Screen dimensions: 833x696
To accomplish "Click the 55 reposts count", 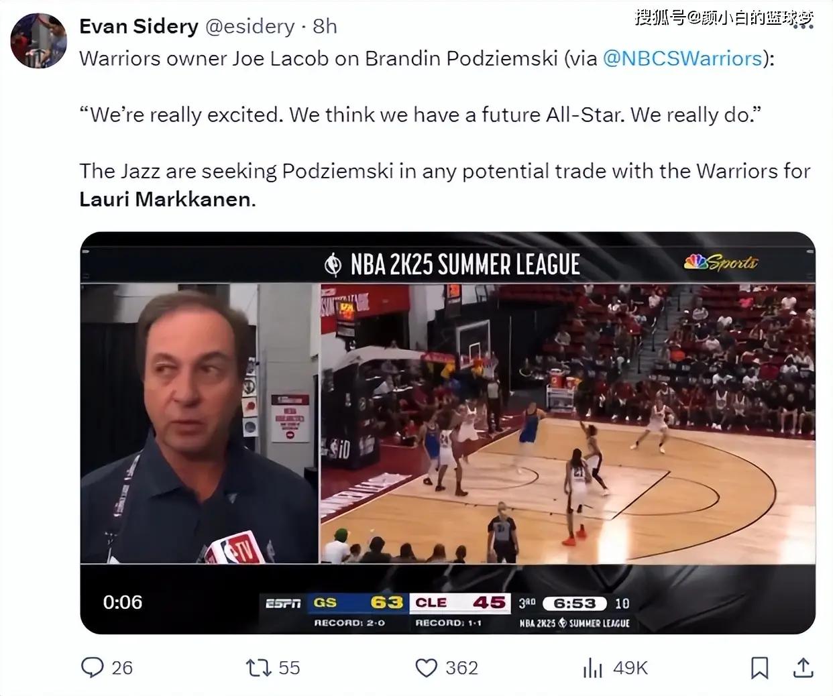I will click(x=289, y=668).
